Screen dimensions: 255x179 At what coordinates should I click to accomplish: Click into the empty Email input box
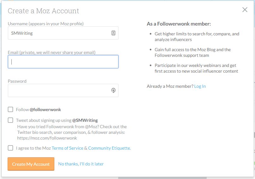coord(63,62)
